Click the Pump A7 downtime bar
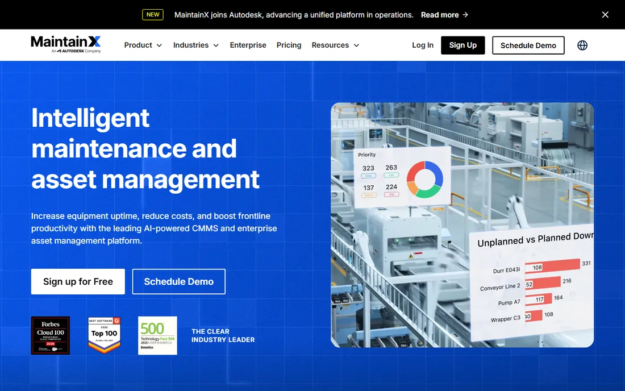This screenshot has height=391, width=625. [x=539, y=299]
